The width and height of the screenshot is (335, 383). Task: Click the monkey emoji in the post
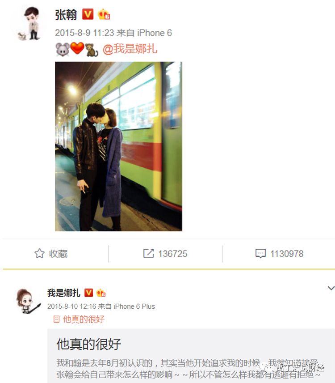pyautogui.click(x=92, y=50)
